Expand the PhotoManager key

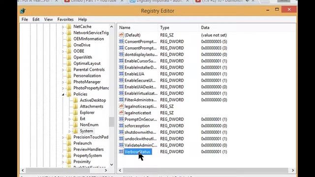63,82
